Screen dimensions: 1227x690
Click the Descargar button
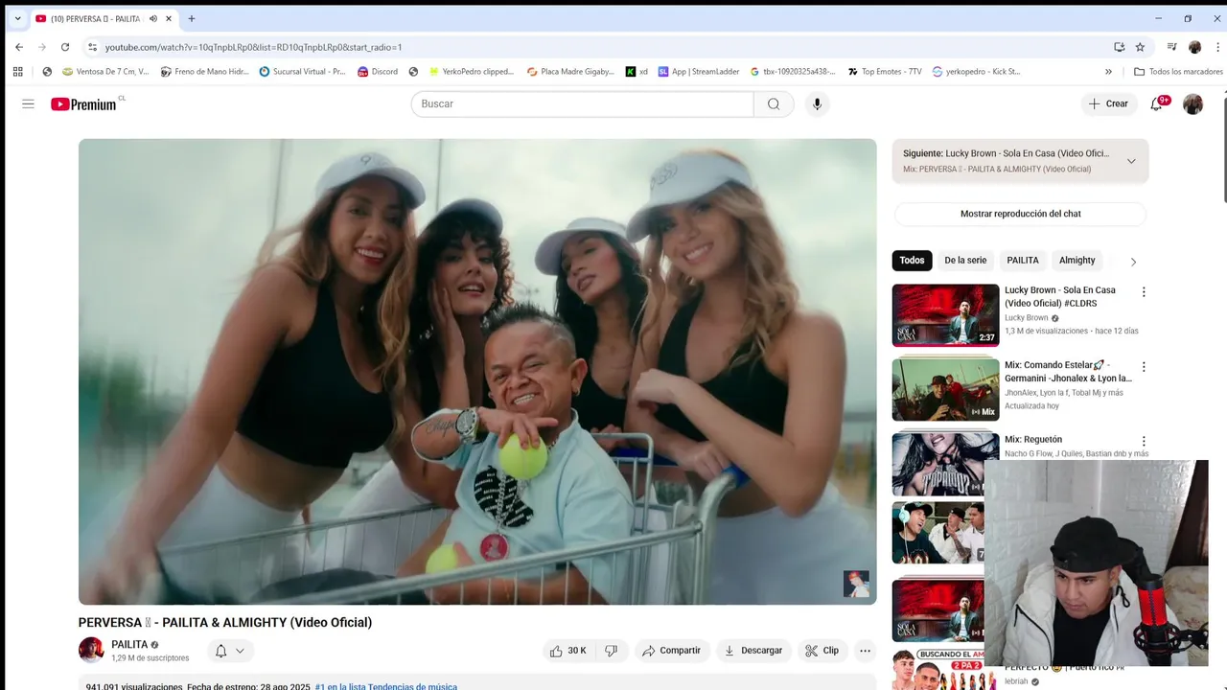click(753, 651)
